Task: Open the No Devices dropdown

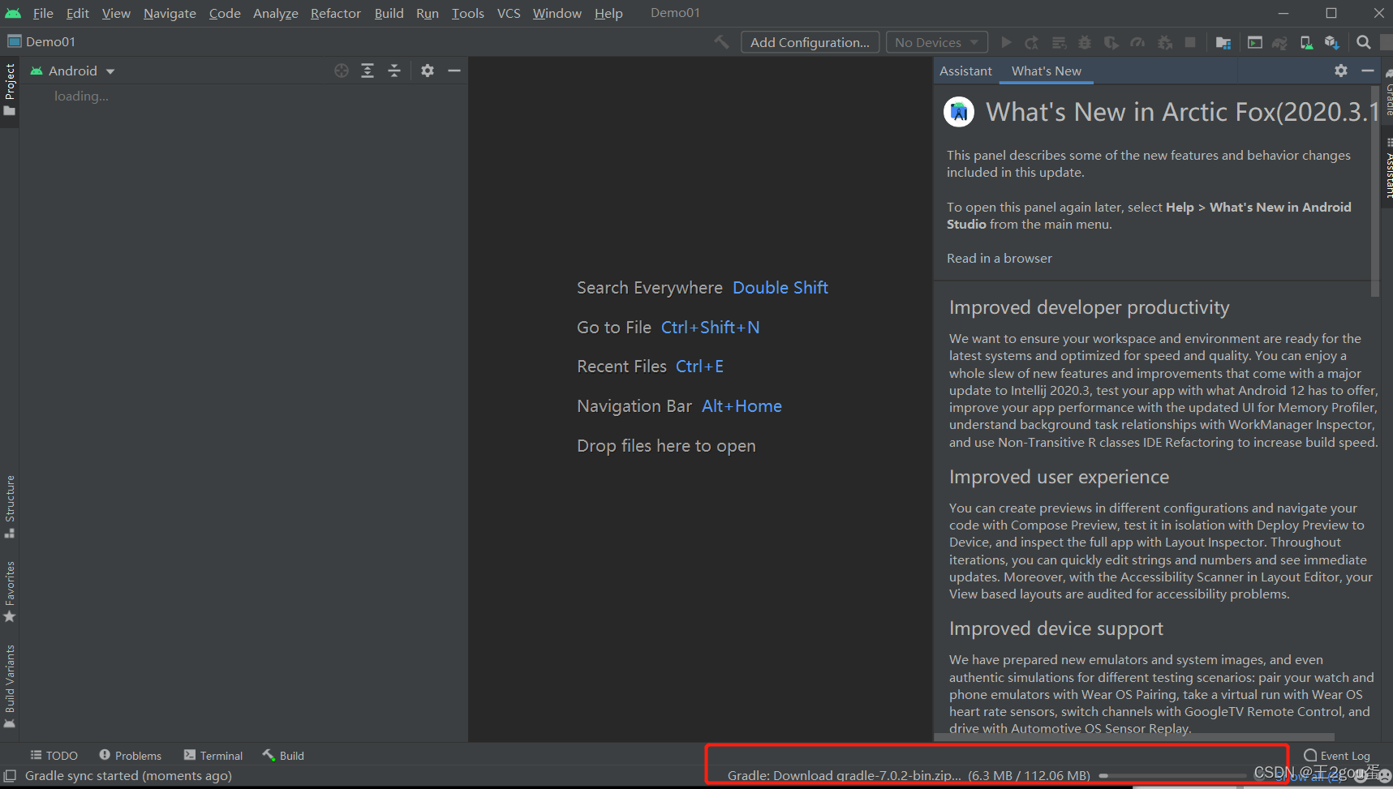Action: pos(937,42)
